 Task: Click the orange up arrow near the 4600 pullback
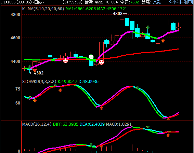(163, 41)
